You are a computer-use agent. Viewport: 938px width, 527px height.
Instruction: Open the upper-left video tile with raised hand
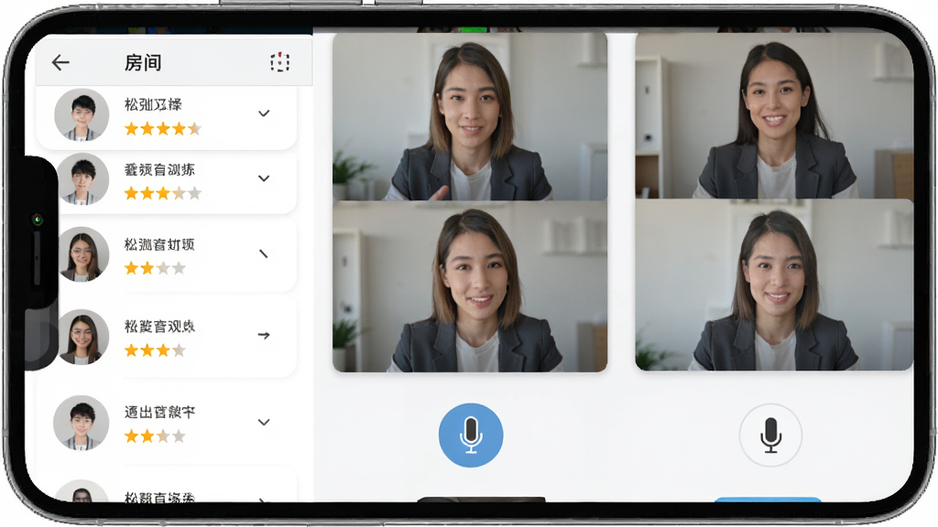click(470, 116)
